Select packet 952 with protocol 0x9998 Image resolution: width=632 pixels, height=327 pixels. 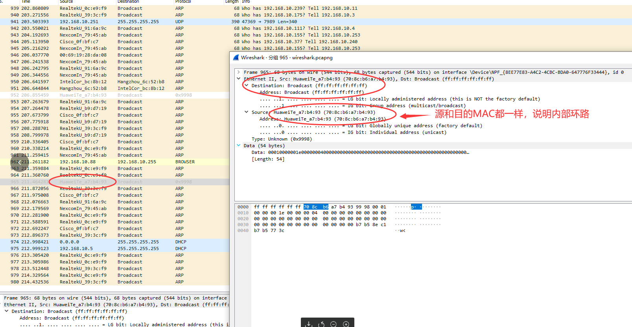coord(115,95)
